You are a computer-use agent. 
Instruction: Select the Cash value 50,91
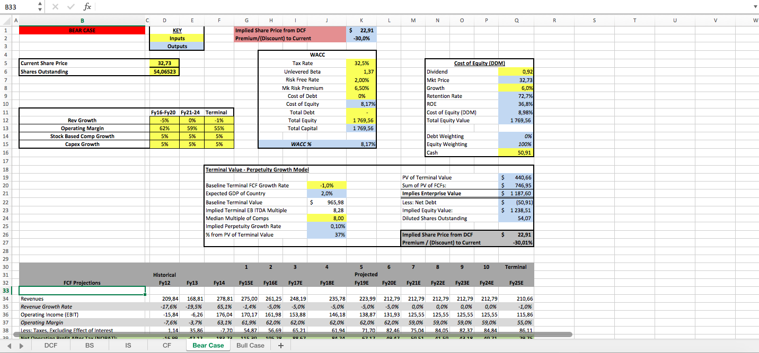(x=516, y=153)
